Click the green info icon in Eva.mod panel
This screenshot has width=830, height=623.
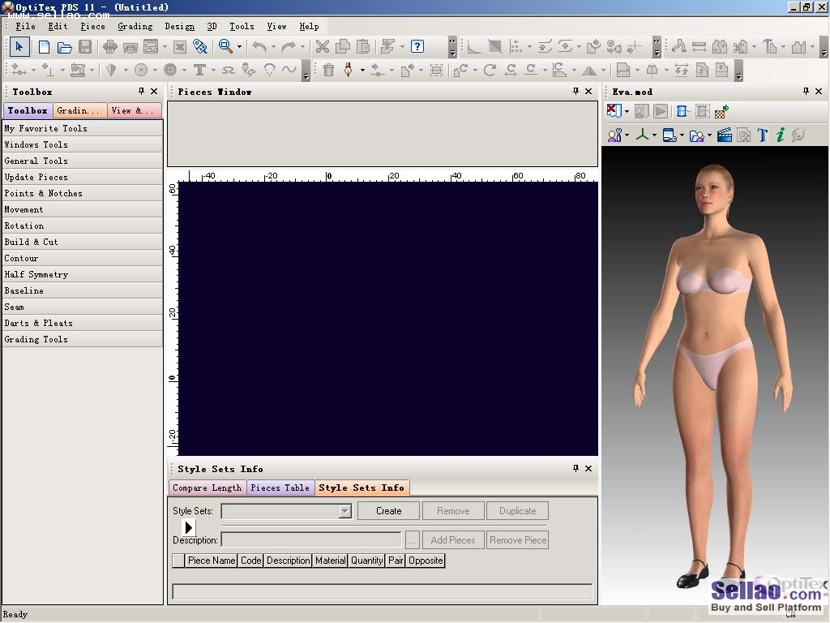tap(780, 135)
